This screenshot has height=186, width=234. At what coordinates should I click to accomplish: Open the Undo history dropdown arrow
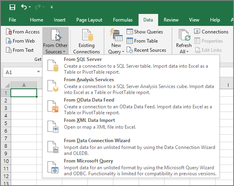pyautogui.click(x=30, y=7)
